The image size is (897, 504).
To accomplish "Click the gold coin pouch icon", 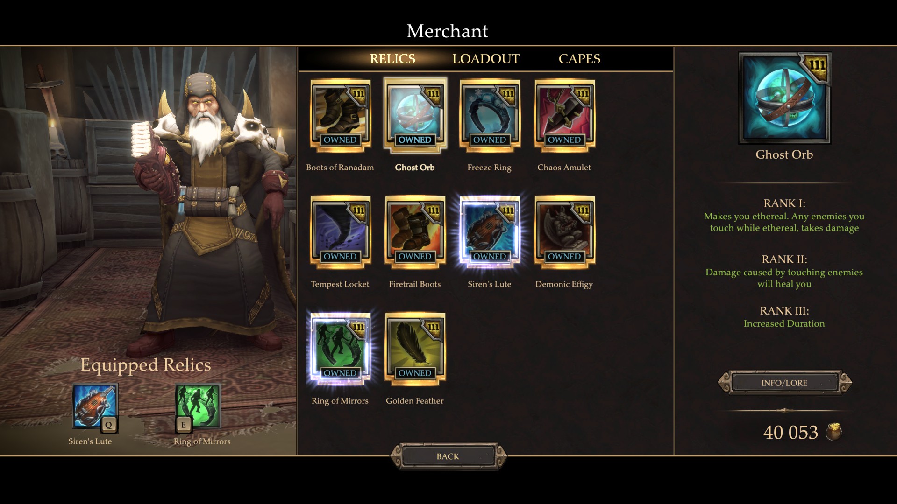I will (x=834, y=432).
